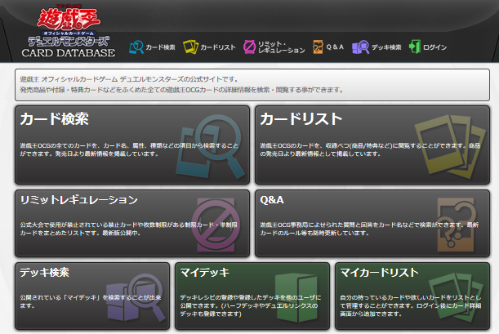Open the デッキ検索 panel heading
The height and width of the screenshot is (334, 499).
pyautogui.click(x=45, y=272)
